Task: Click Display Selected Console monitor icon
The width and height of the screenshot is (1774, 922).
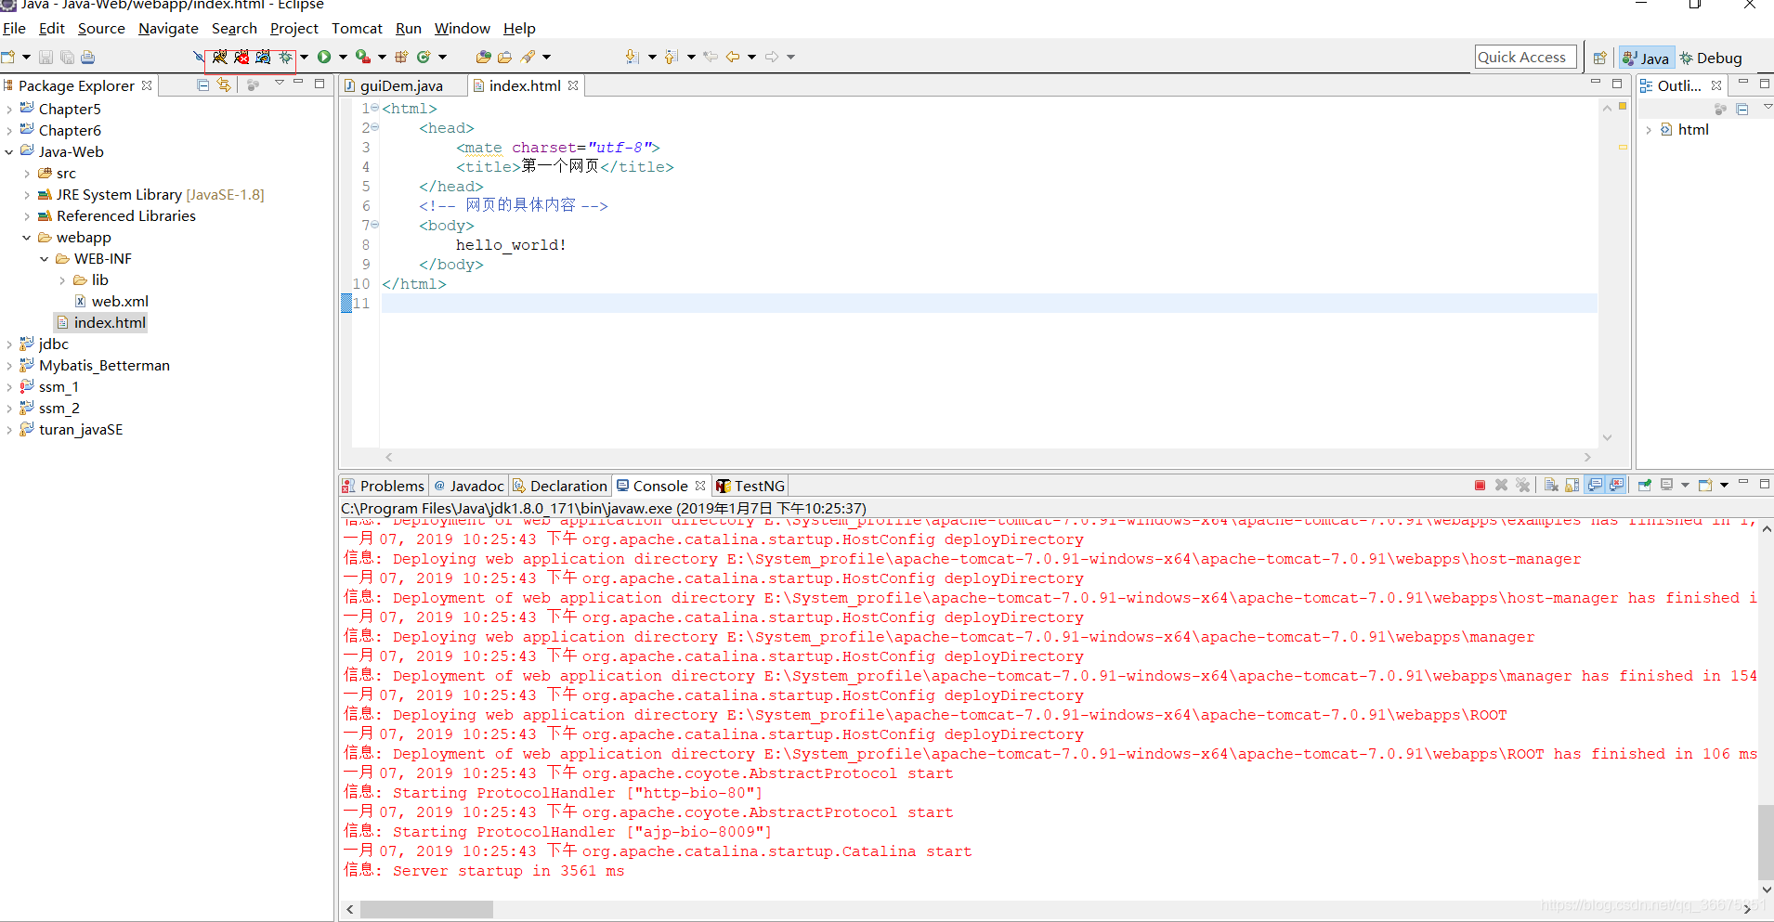Action: [1667, 485]
